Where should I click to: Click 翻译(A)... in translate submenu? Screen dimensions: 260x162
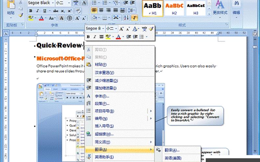point(178,150)
